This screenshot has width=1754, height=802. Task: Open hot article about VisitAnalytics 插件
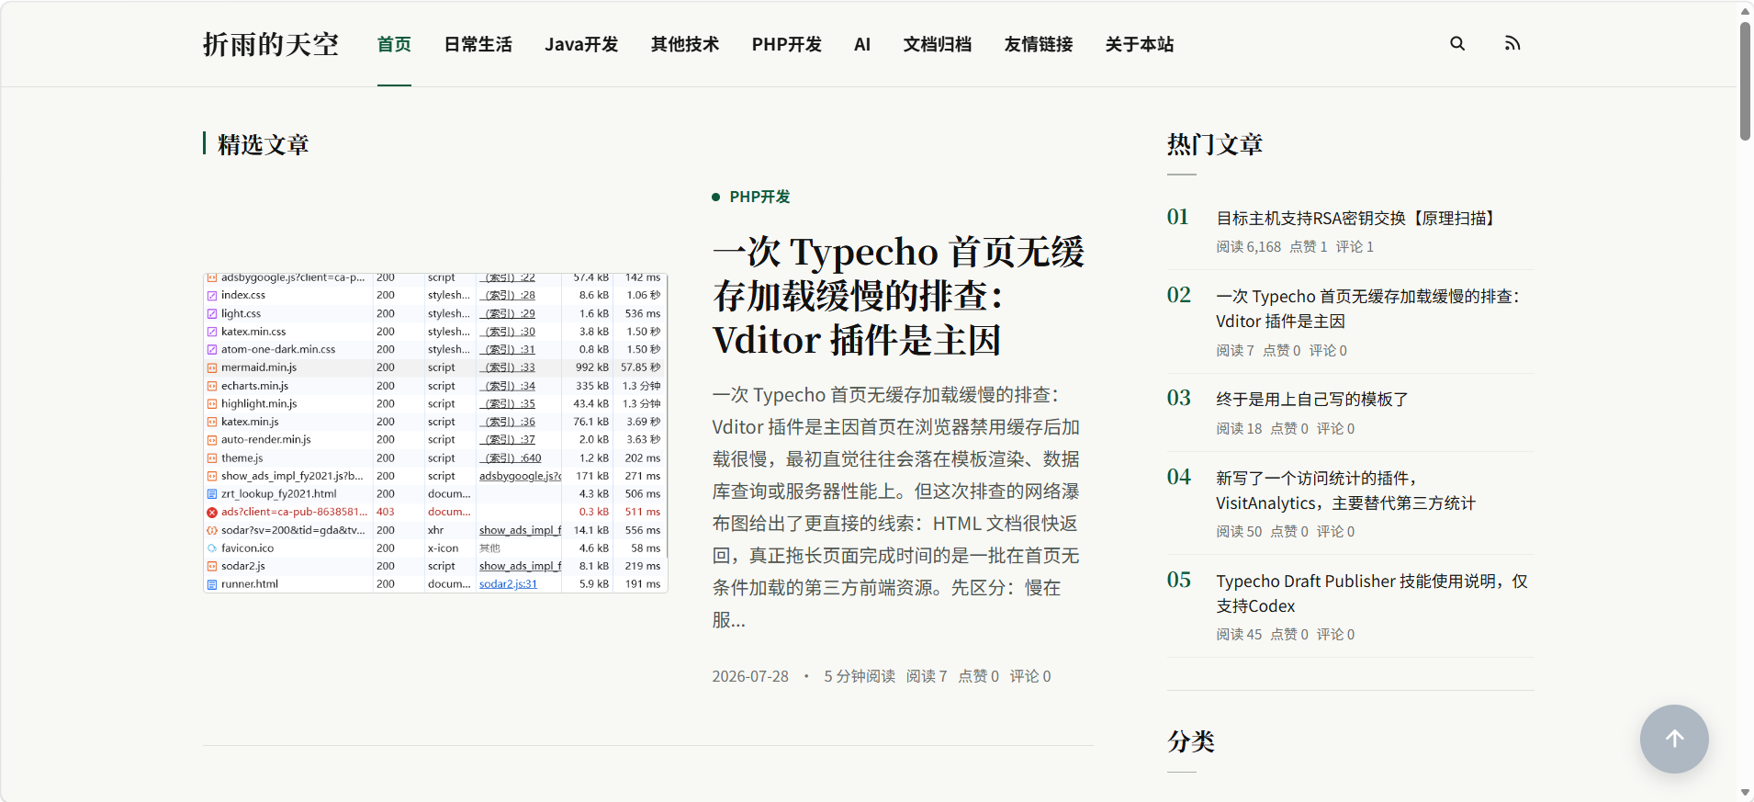[1346, 491]
